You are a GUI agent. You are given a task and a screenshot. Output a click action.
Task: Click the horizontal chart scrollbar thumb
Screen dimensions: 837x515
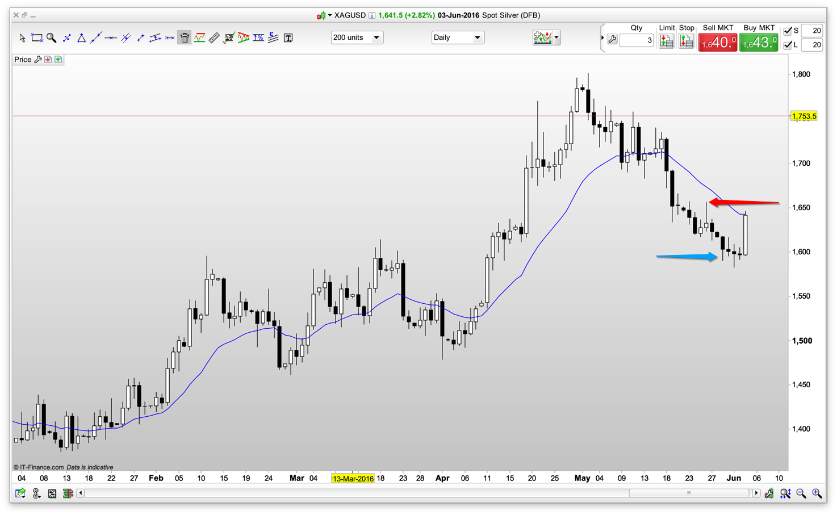(x=688, y=493)
